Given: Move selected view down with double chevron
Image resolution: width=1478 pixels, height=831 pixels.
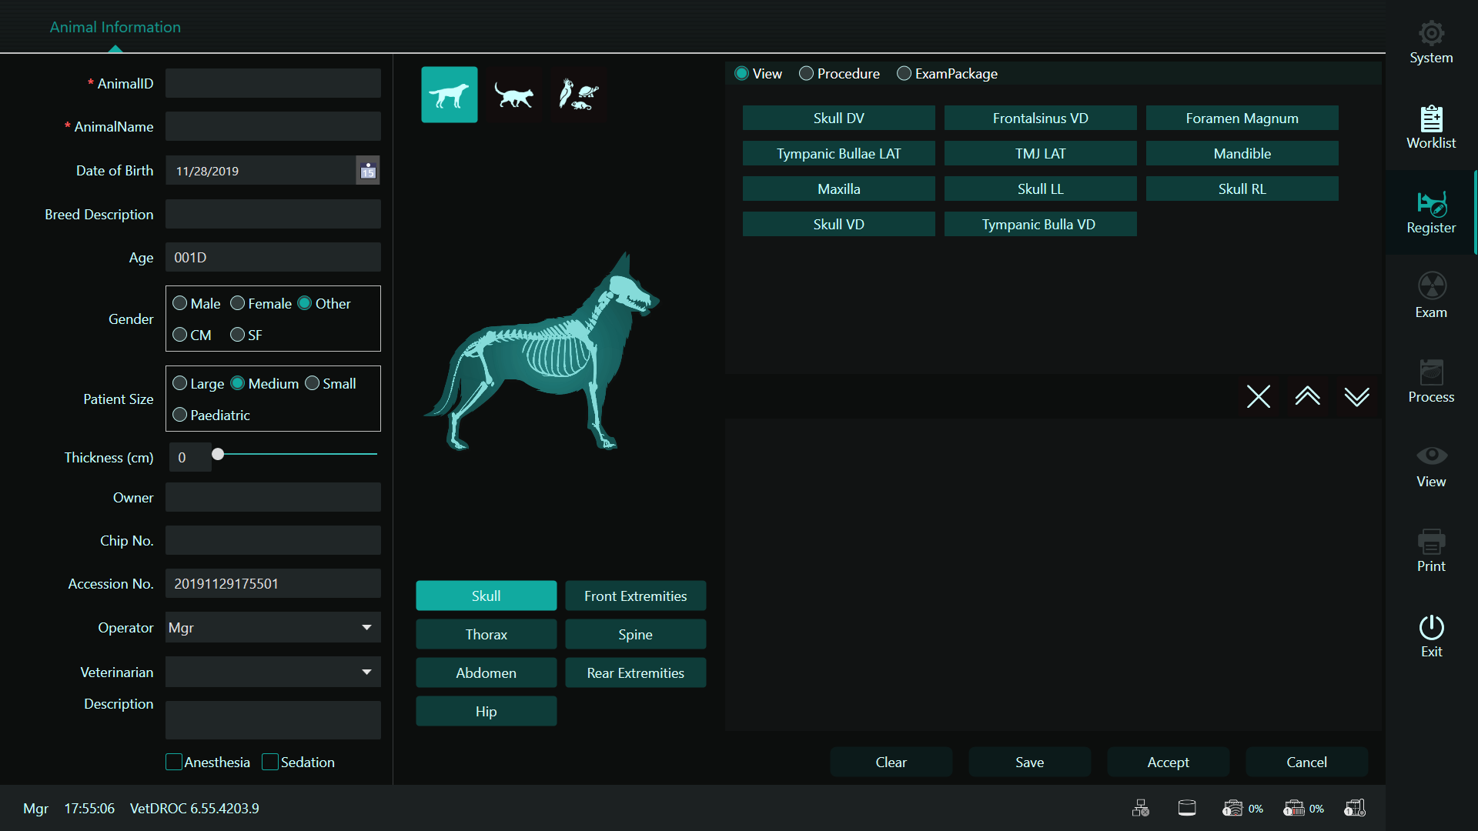Looking at the screenshot, I should [x=1356, y=397].
